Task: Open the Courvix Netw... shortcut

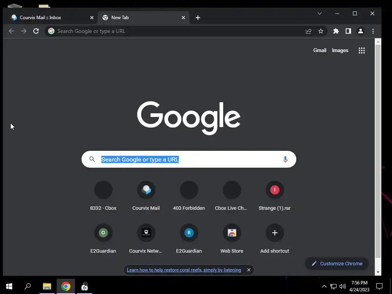Action: point(146,239)
